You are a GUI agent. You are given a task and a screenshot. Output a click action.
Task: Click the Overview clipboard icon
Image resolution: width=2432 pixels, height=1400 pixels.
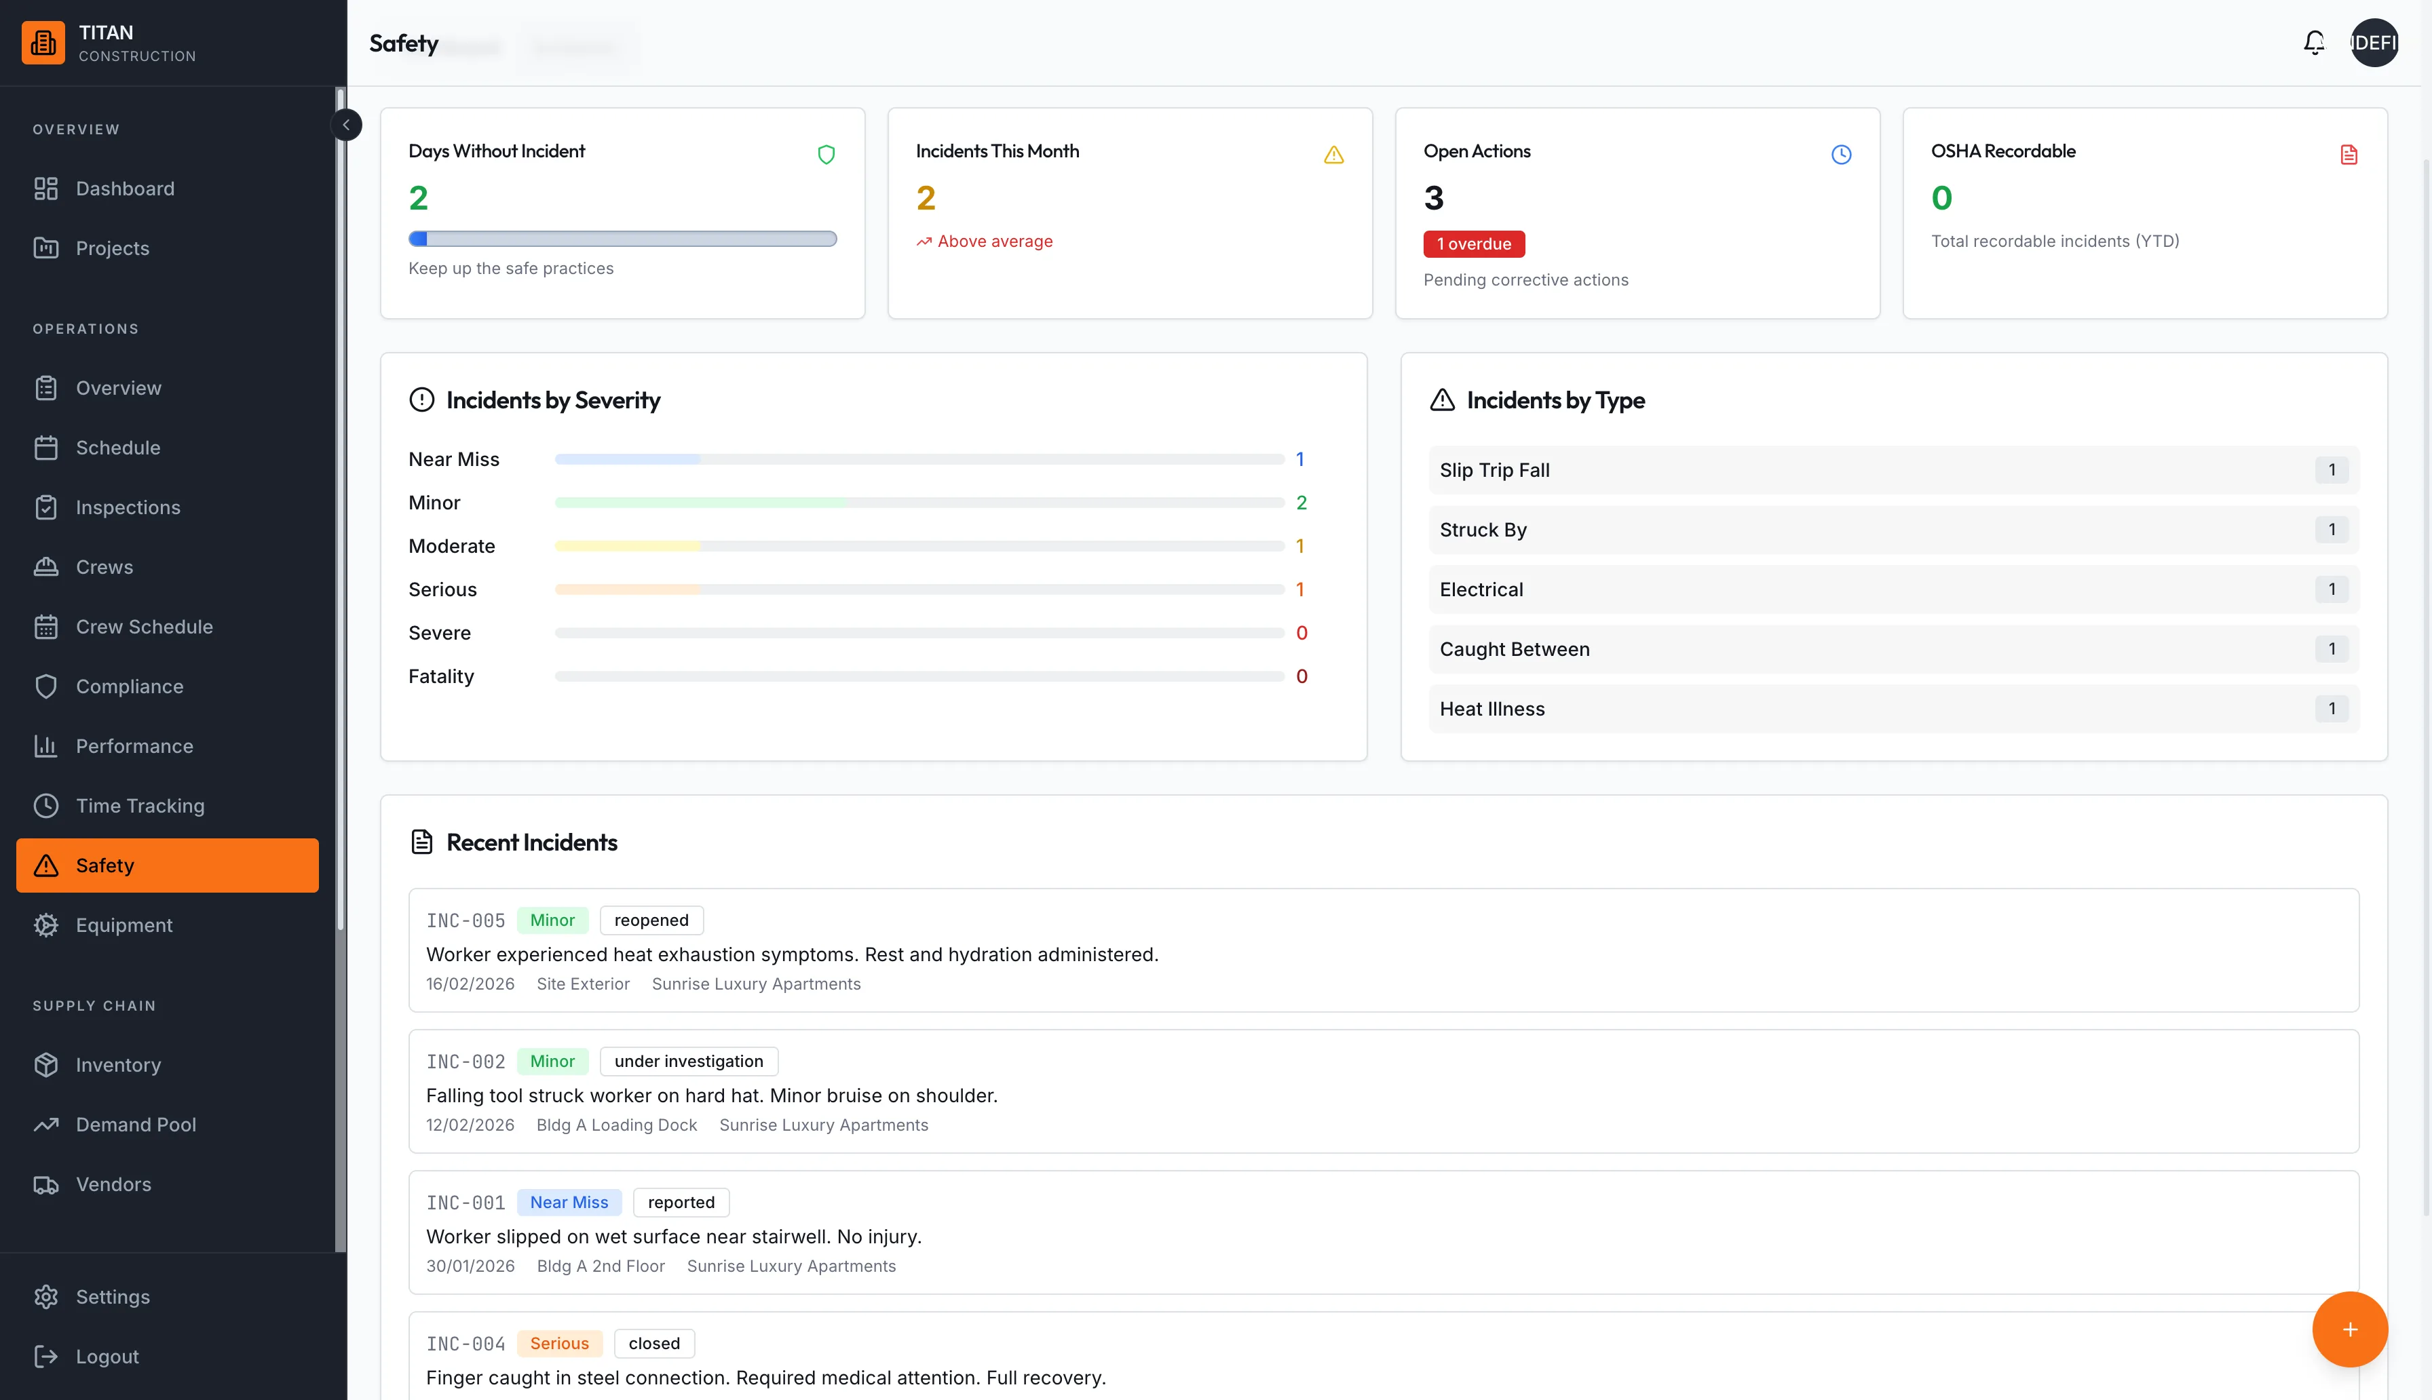pyautogui.click(x=46, y=389)
